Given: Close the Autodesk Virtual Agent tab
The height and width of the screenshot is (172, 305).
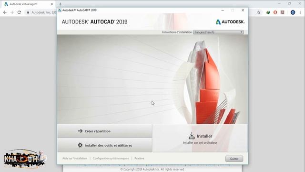Looking at the screenshot, I should click(x=52, y=4).
